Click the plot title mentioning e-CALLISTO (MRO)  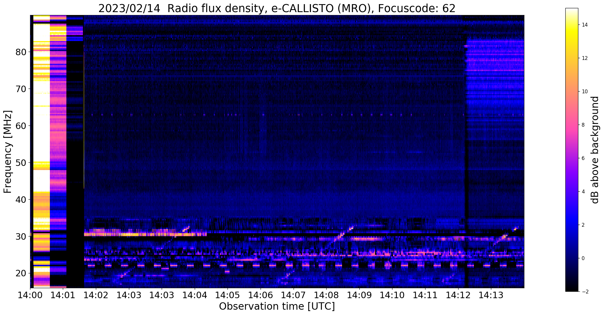click(x=277, y=8)
